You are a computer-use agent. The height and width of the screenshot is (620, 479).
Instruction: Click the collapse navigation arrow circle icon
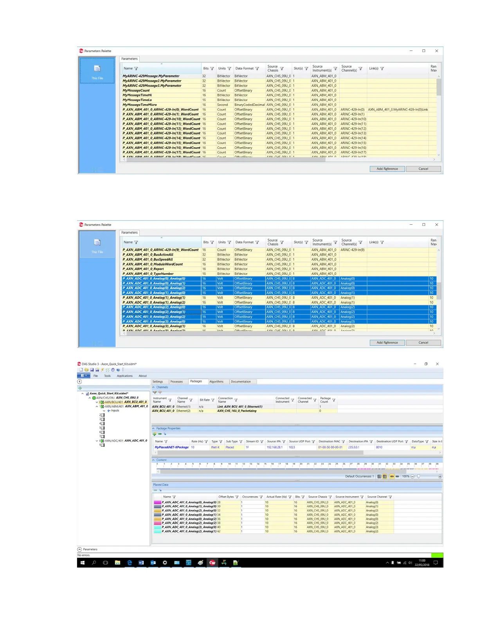(x=79, y=382)
